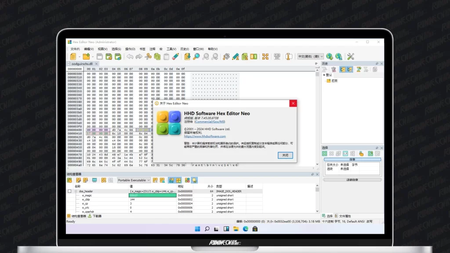This screenshot has height=253, width=450.
Task: Open the Portable Executable dropdown
Action: click(x=134, y=180)
